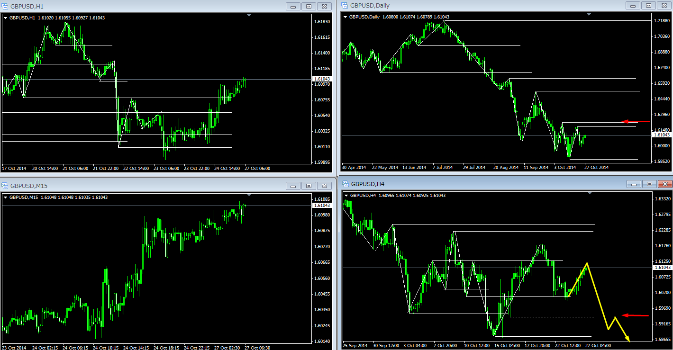Screen dimensions: 673x350
Task: Click the yellow arrowhead on H4 chart
Action: coord(628,339)
